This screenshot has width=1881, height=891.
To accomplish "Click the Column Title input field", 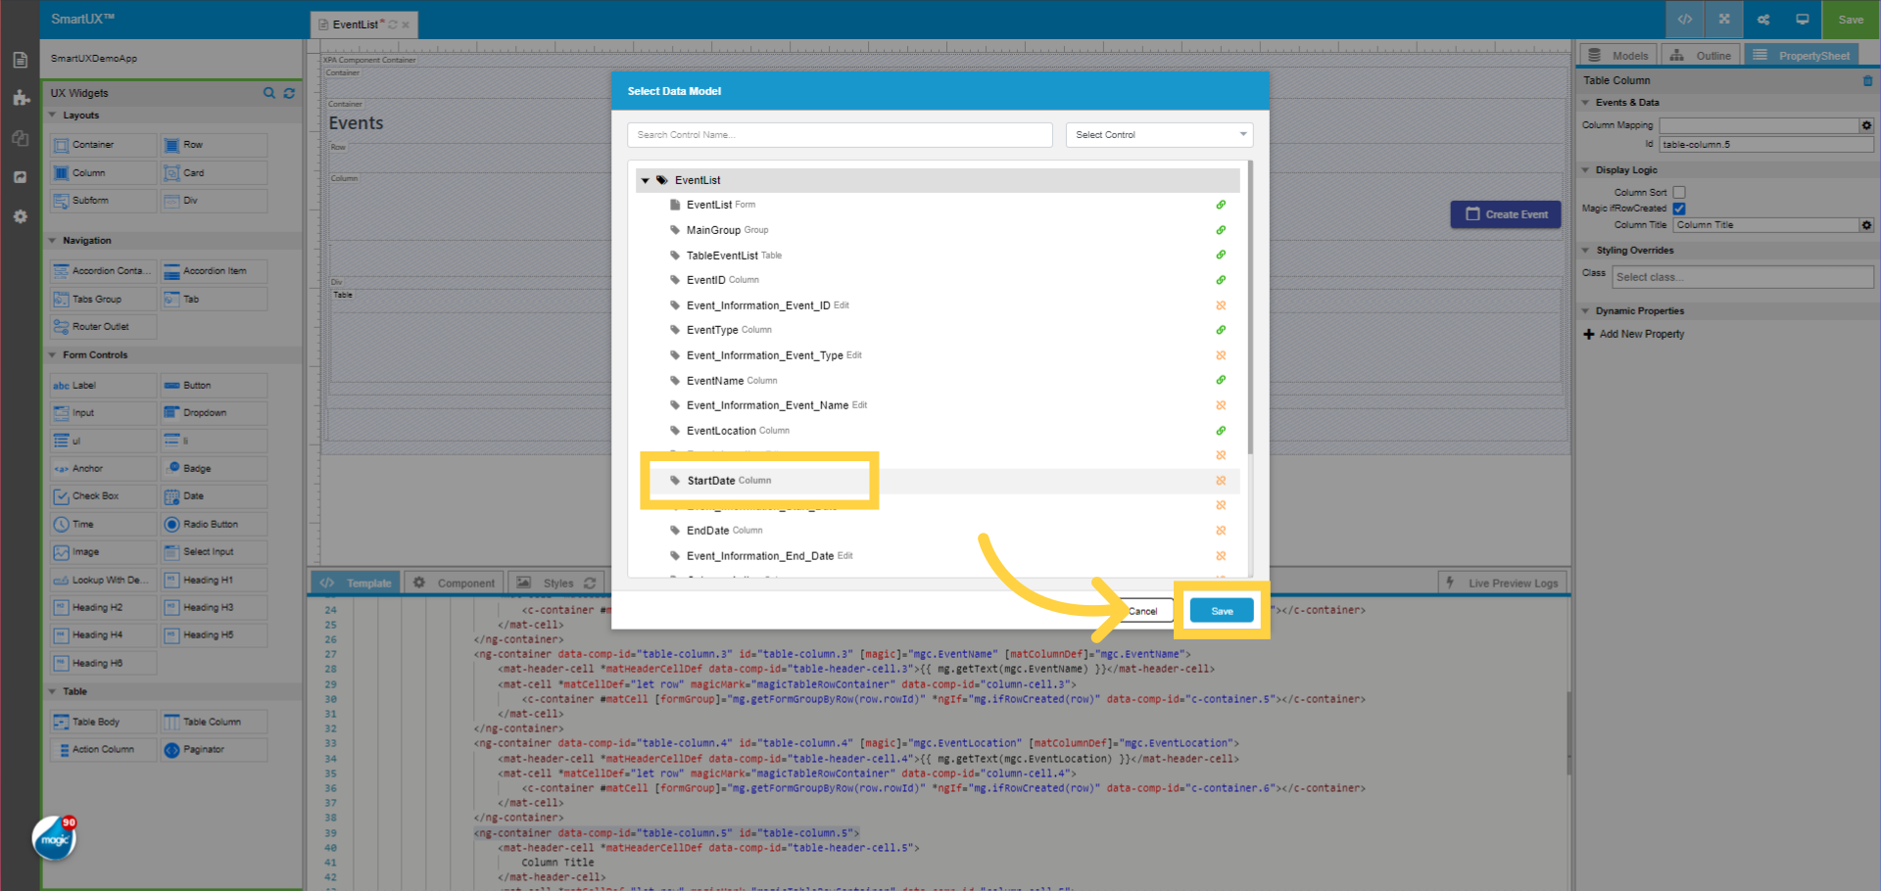I will pyautogui.click(x=1766, y=225).
